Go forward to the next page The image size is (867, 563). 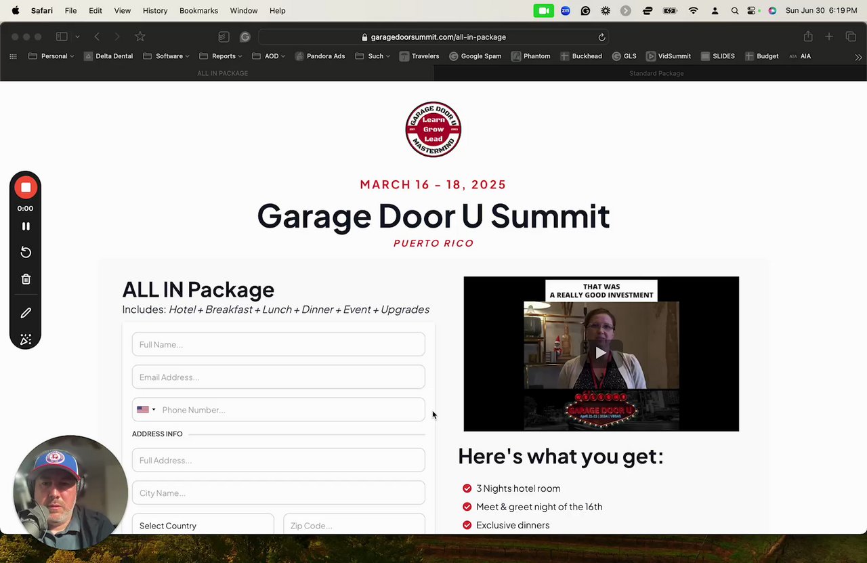click(117, 37)
